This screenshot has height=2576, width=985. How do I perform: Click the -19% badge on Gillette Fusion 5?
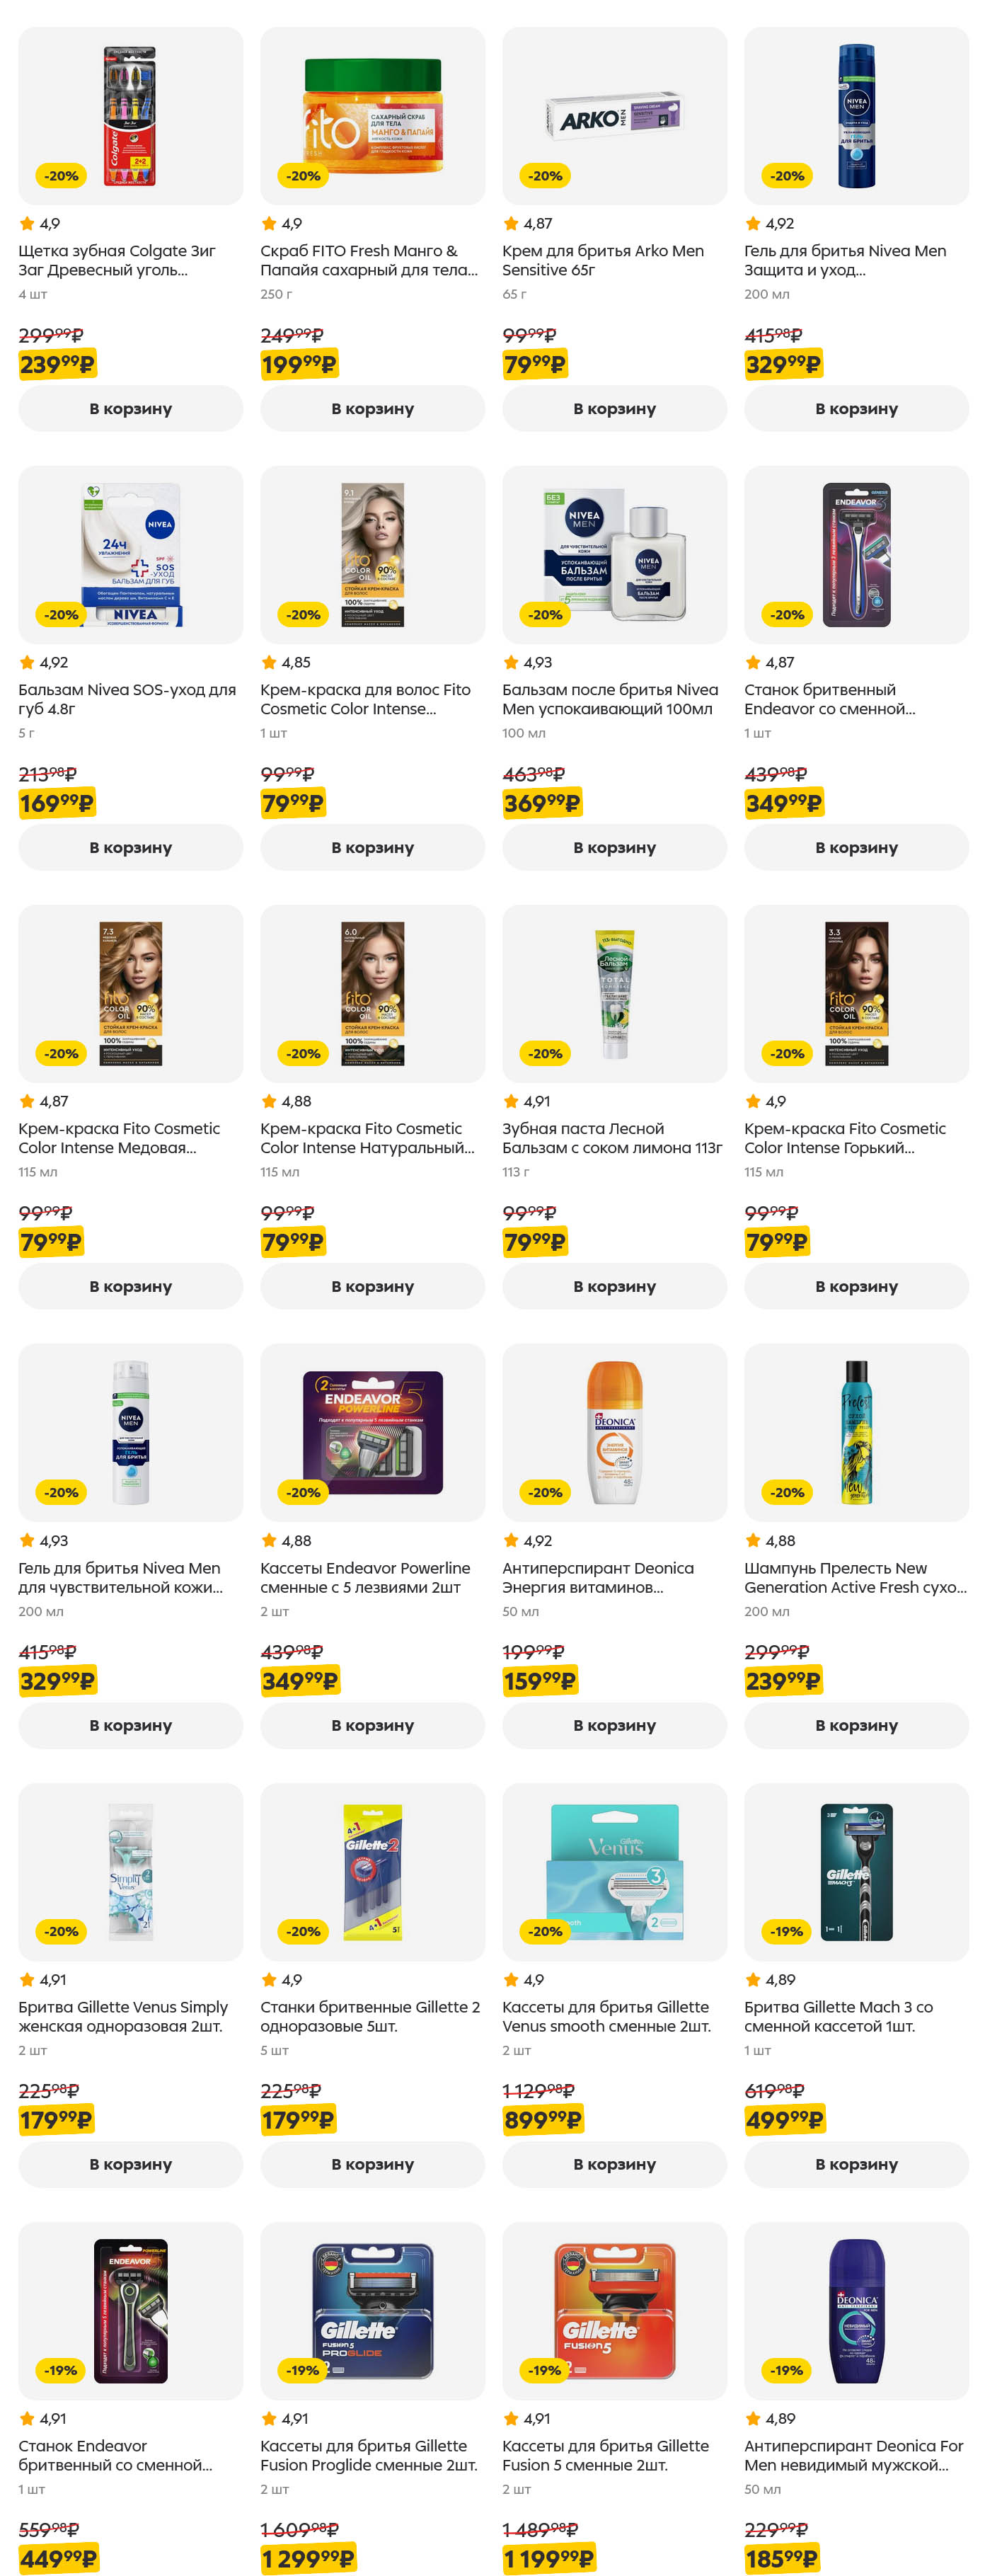[545, 2370]
